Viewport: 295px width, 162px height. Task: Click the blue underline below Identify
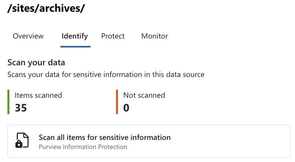pyautogui.click(x=75, y=47)
